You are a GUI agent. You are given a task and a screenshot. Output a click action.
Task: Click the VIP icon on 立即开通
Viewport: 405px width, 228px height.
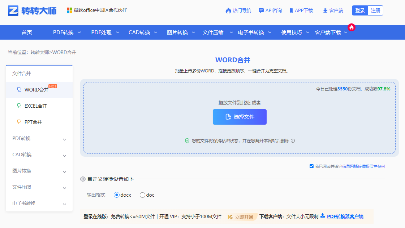pos(230,217)
